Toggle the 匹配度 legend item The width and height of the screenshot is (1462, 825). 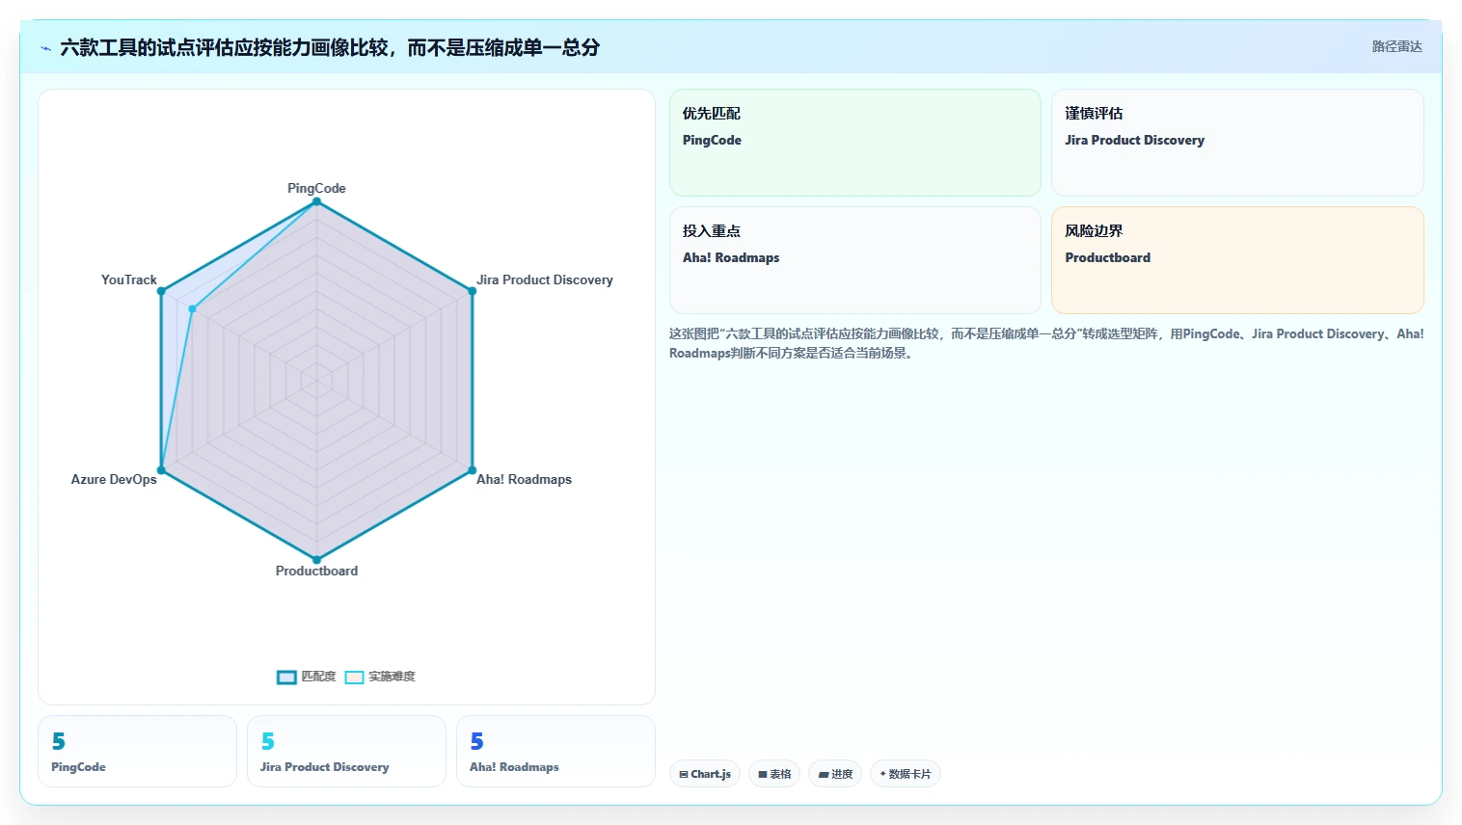click(x=307, y=677)
